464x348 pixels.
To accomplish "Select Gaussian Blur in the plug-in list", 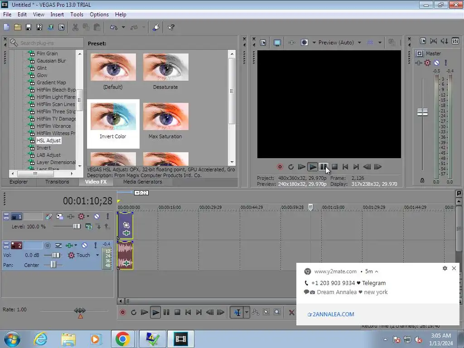I will point(51,61).
